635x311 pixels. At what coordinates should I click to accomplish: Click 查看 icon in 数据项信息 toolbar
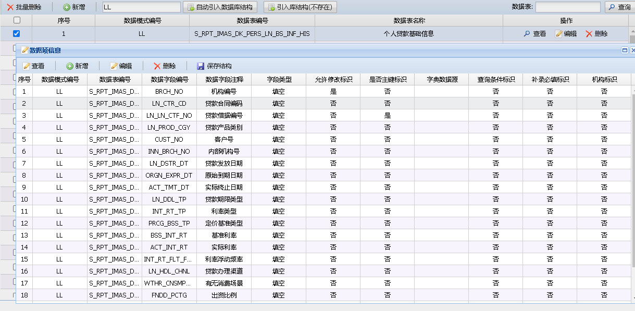click(27, 66)
